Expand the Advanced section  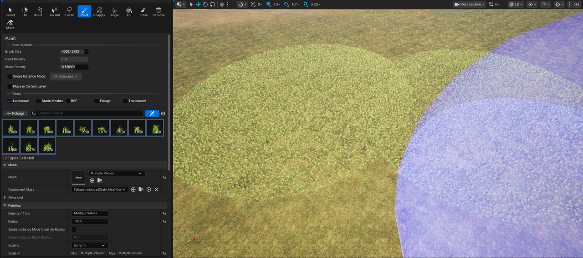tap(5, 198)
